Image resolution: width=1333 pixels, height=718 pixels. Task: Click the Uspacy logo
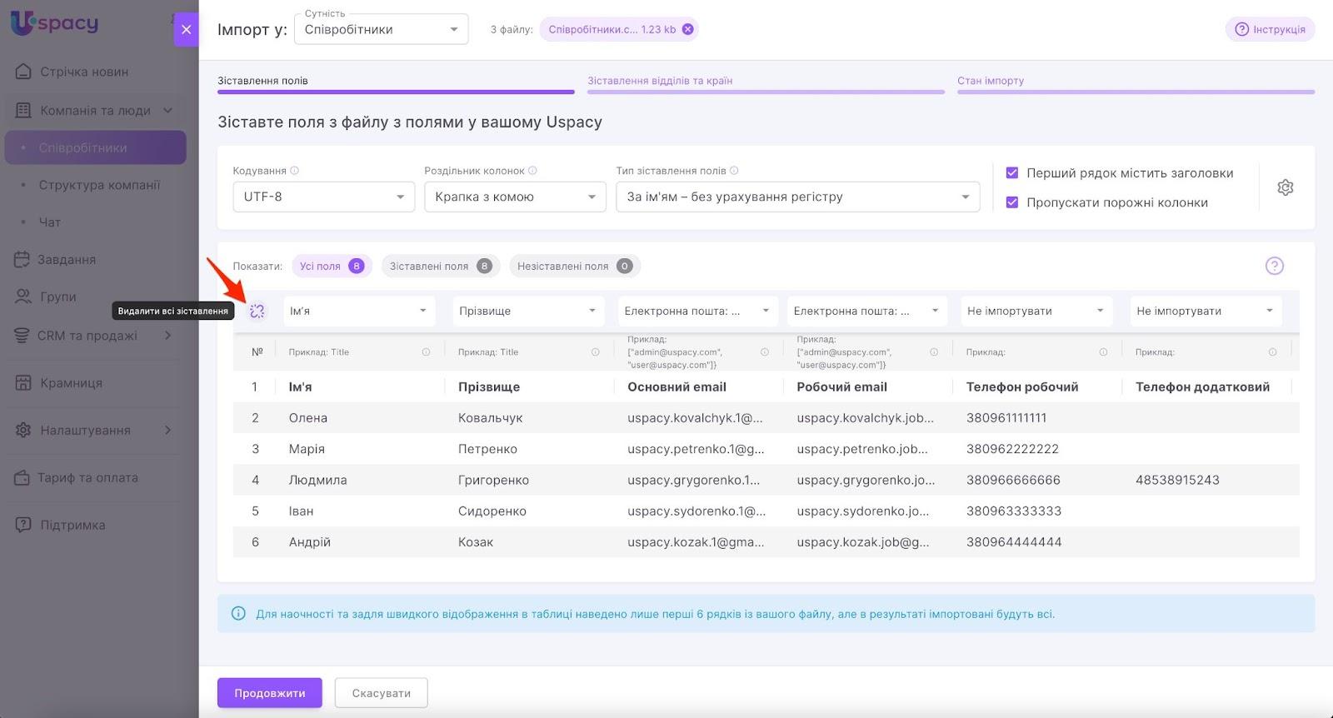(x=55, y=23)
